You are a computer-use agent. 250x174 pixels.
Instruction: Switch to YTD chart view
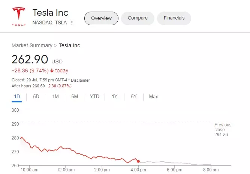[x=94, y=97]
